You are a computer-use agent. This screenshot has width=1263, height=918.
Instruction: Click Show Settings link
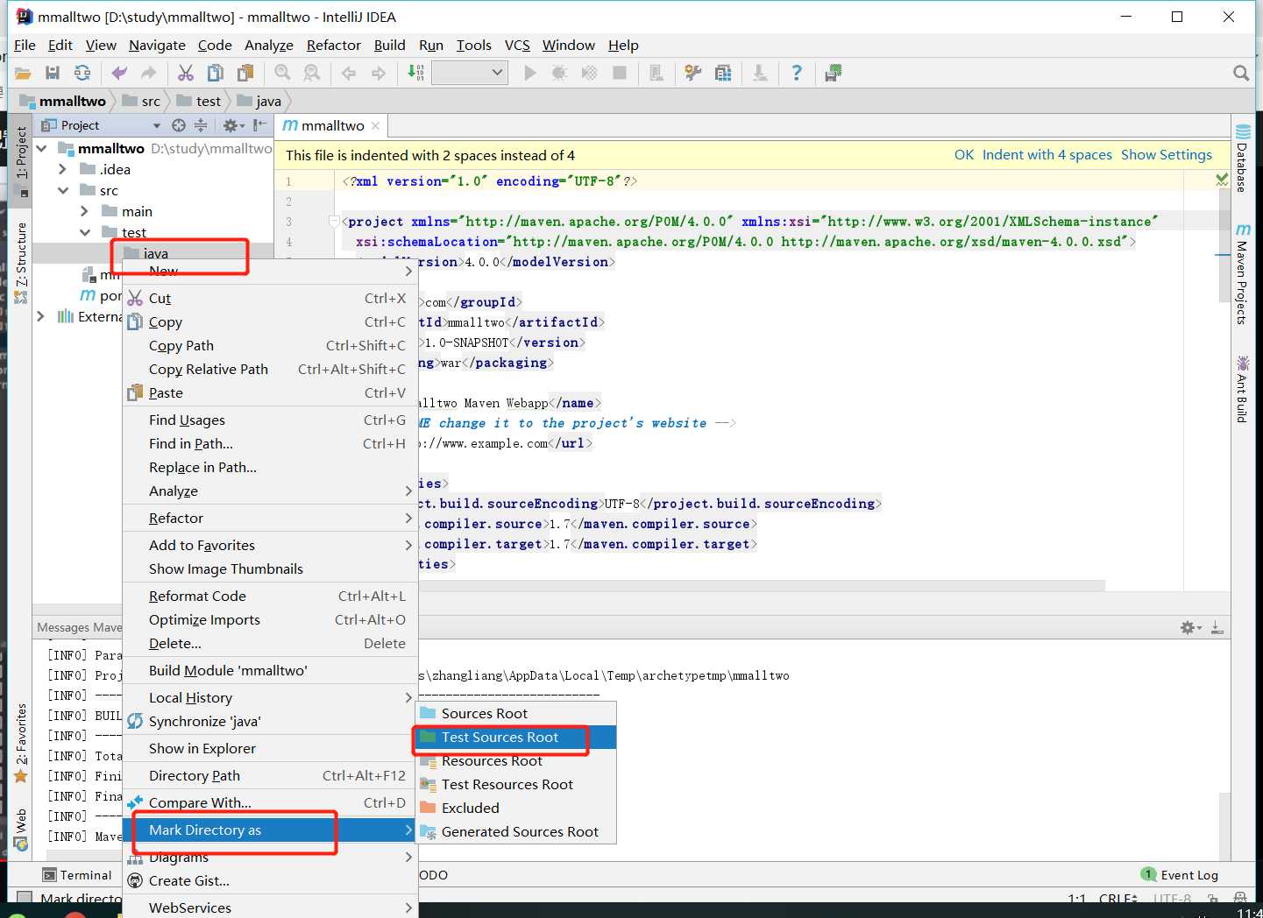[x=1166, y=155]
